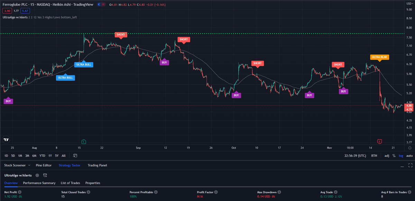Switch to the List of Trades tab

[x=70, y=183]
